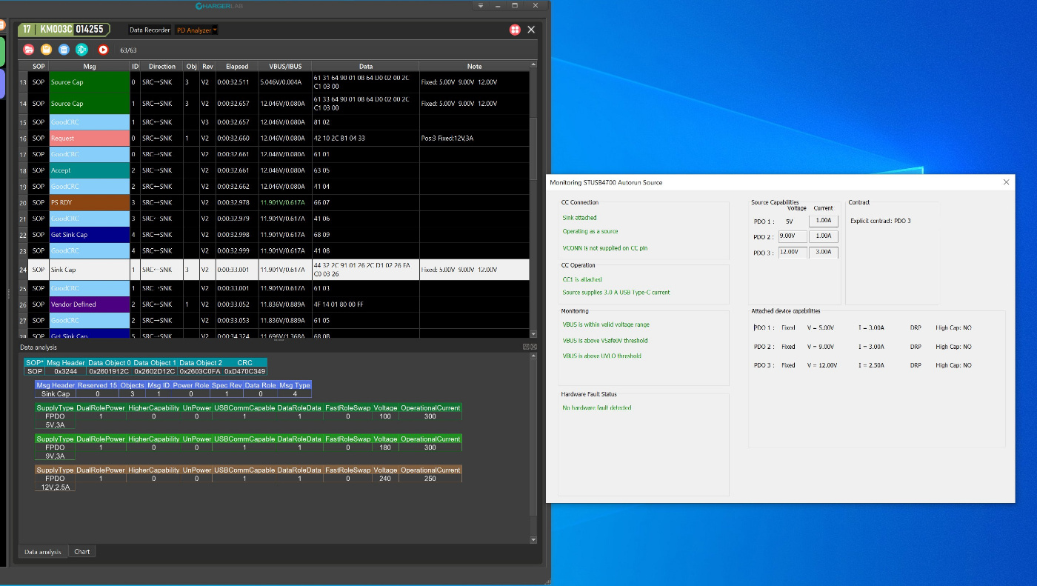1037x586 pixels.
Task: Switch to Data Recorder mode
Action: [150, 30]
